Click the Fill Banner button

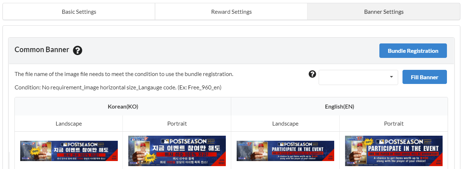point(425,77)
